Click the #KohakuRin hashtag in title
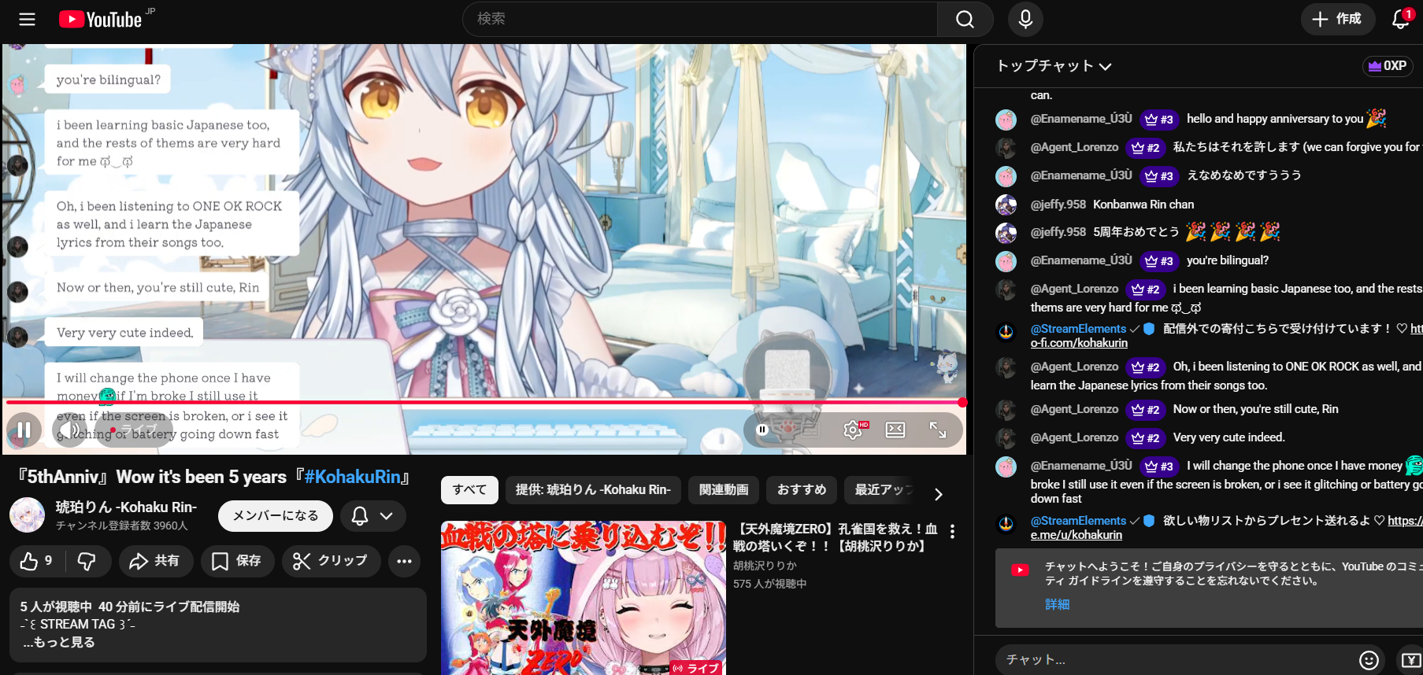1423x675 pixels. (354, 477)
